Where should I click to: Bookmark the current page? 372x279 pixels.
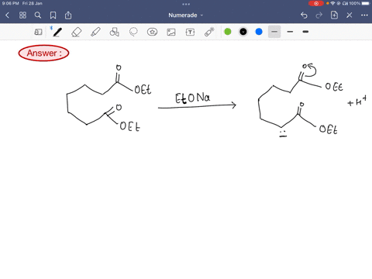pyautogui.click(x=53, y=15)
